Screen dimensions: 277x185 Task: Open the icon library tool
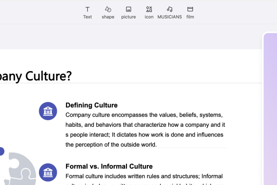[x=149, y=9]
